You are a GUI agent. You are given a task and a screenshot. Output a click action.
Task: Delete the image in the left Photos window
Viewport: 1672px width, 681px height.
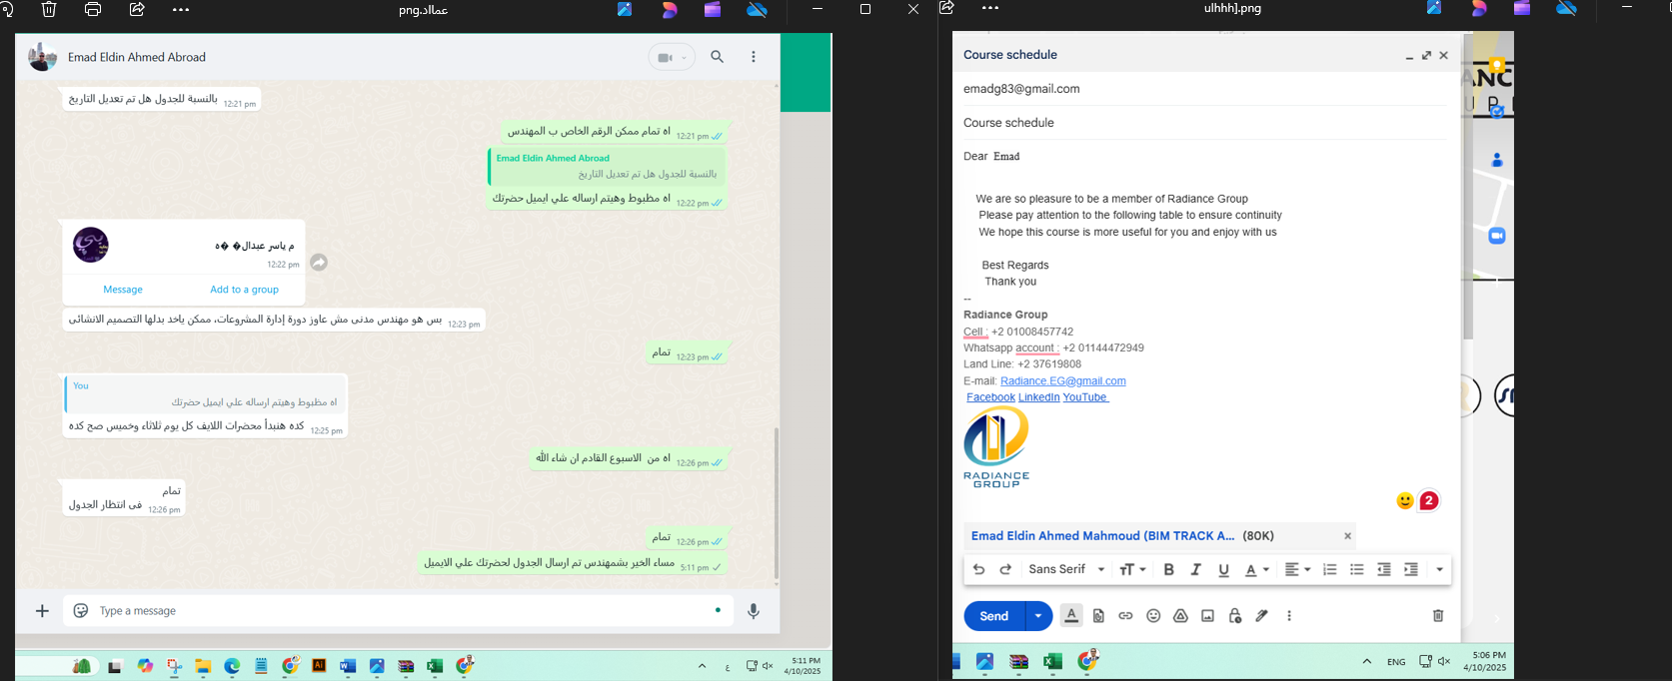[49, 9]
